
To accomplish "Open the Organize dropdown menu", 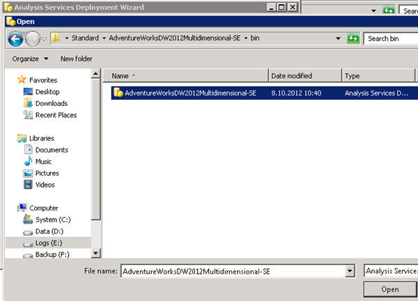I will [31, 59].
